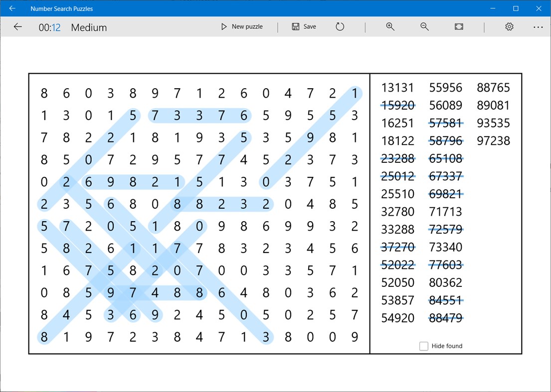Select the crossed-out number 15920
Viewport: 551px width, 392px height.
point(397,105)
